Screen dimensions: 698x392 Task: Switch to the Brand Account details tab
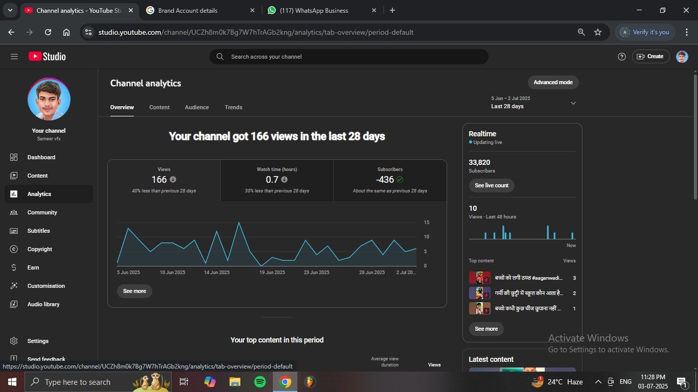pos(201,10)
